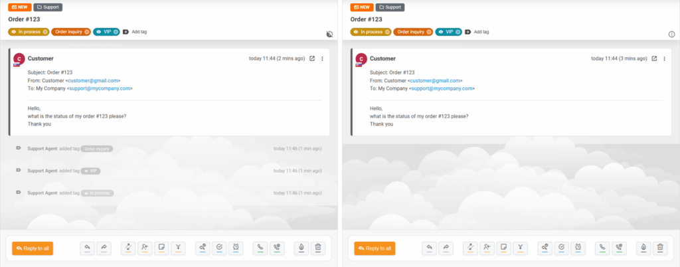680x267 pixels.
Task: Toggle hidden-events icon in left panel header
Action: coord(330,34)
